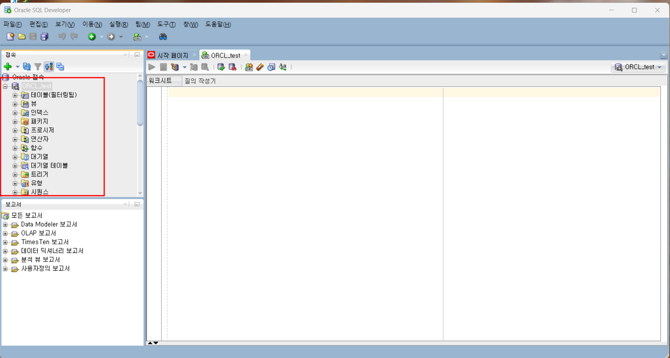Minimize the 접속 panel
Image resolution: width=670 pixels, height=358 pixels.
[137, 55]
